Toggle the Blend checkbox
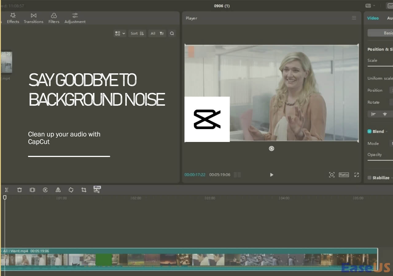Image resolution: width=393 pixels, height=276 pixels. (x=369, y=131)
